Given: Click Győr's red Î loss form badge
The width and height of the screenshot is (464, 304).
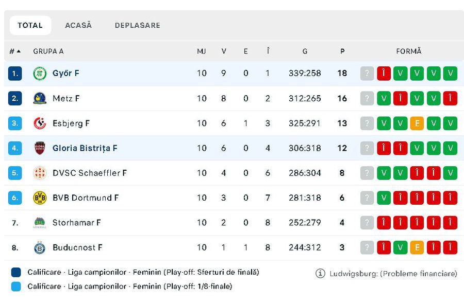Looking at the screenshot, I should point(384,74).
